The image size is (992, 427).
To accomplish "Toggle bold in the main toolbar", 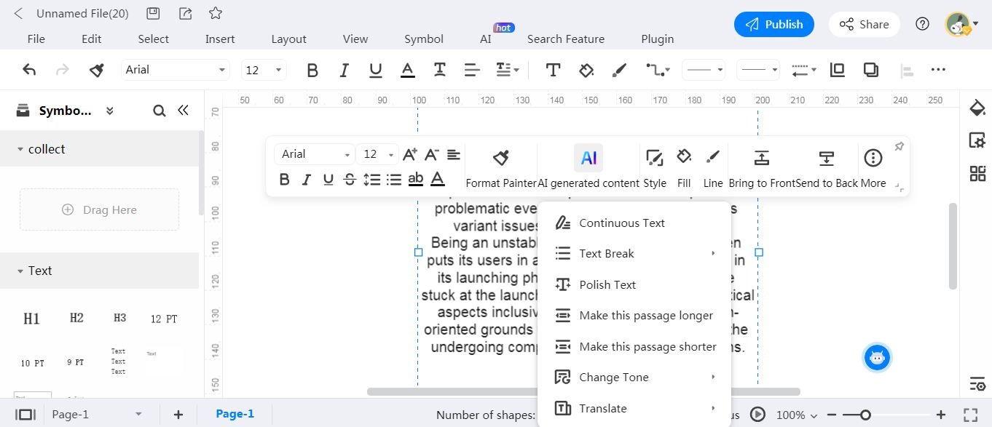I will tap(312, 70).
